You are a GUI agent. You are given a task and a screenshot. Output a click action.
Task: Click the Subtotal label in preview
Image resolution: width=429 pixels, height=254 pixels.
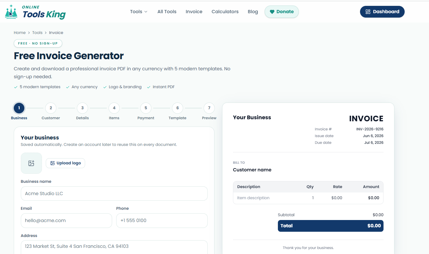tap(286, 215)
